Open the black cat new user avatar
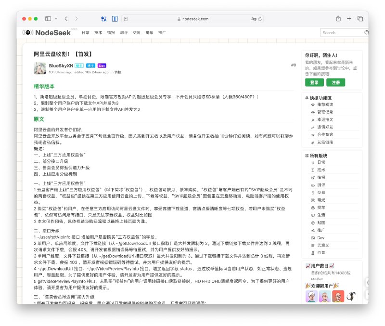Screen dimensions: 385x326 click(x=351, y=296)
